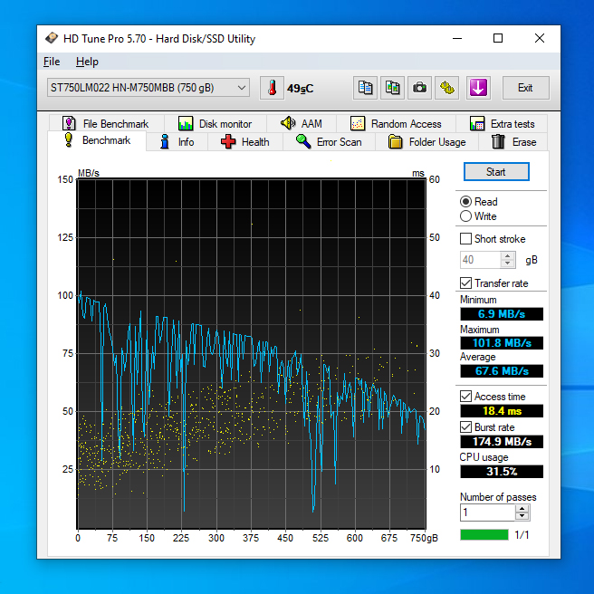
Task: Minimize the HD Tune Pro window
Action: pyautogui.click(x=457, y=38)
